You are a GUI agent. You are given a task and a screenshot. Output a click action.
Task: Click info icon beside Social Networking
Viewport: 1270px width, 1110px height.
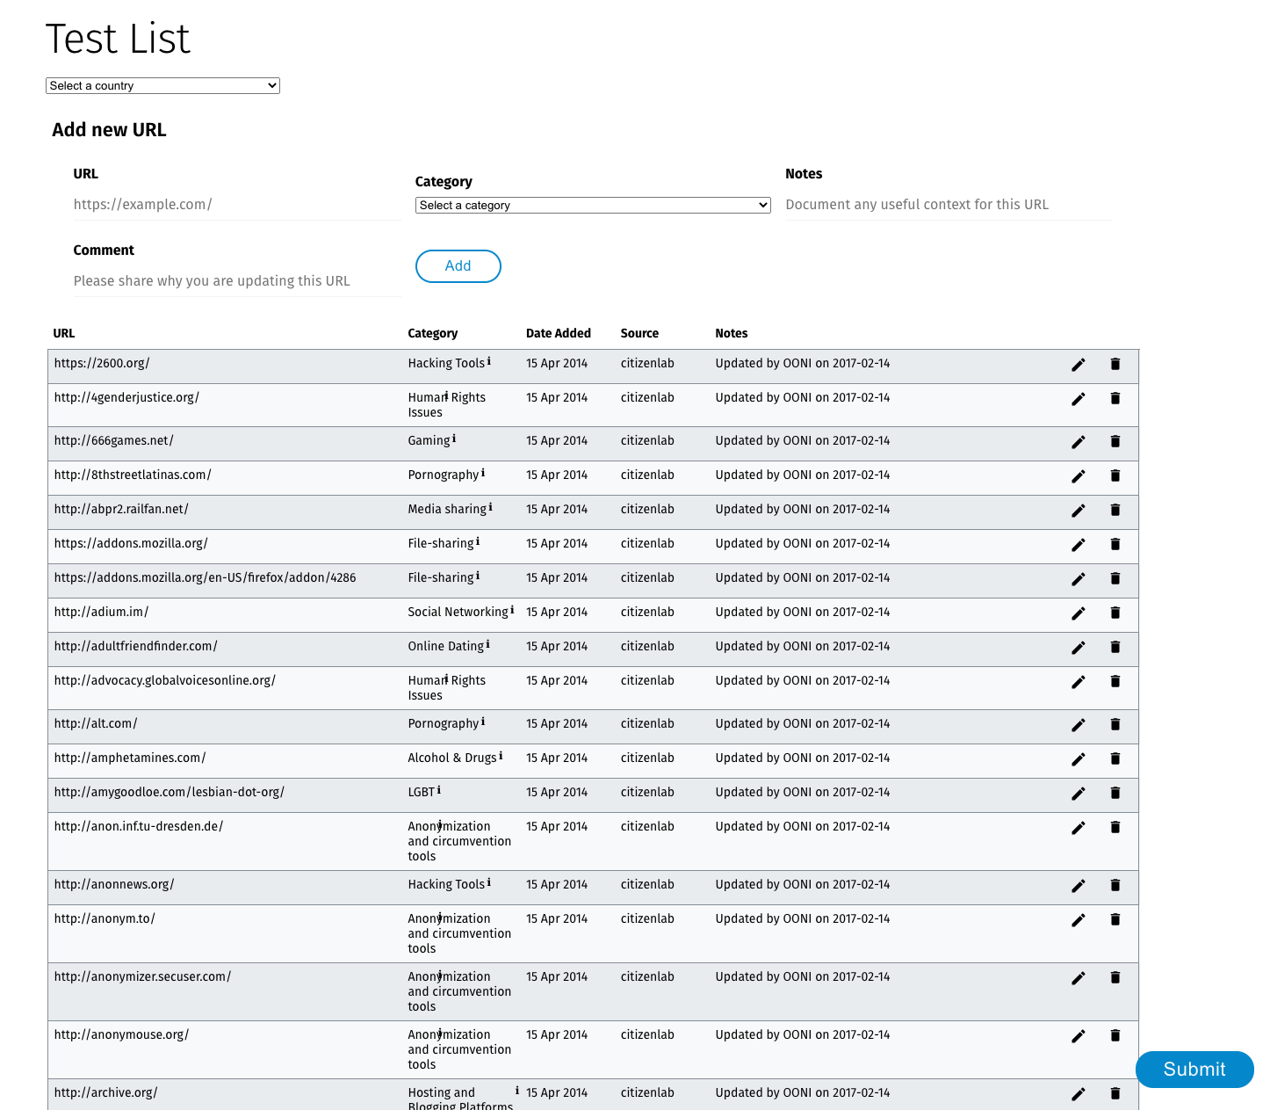(512, 611)
